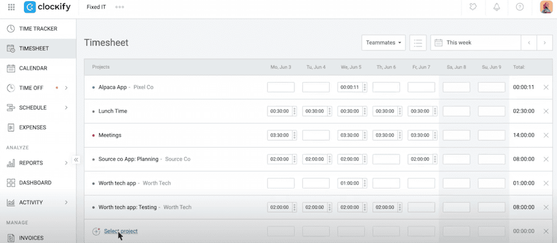
Task: Open the user profile avatar
Action: (x=546, y=7)
